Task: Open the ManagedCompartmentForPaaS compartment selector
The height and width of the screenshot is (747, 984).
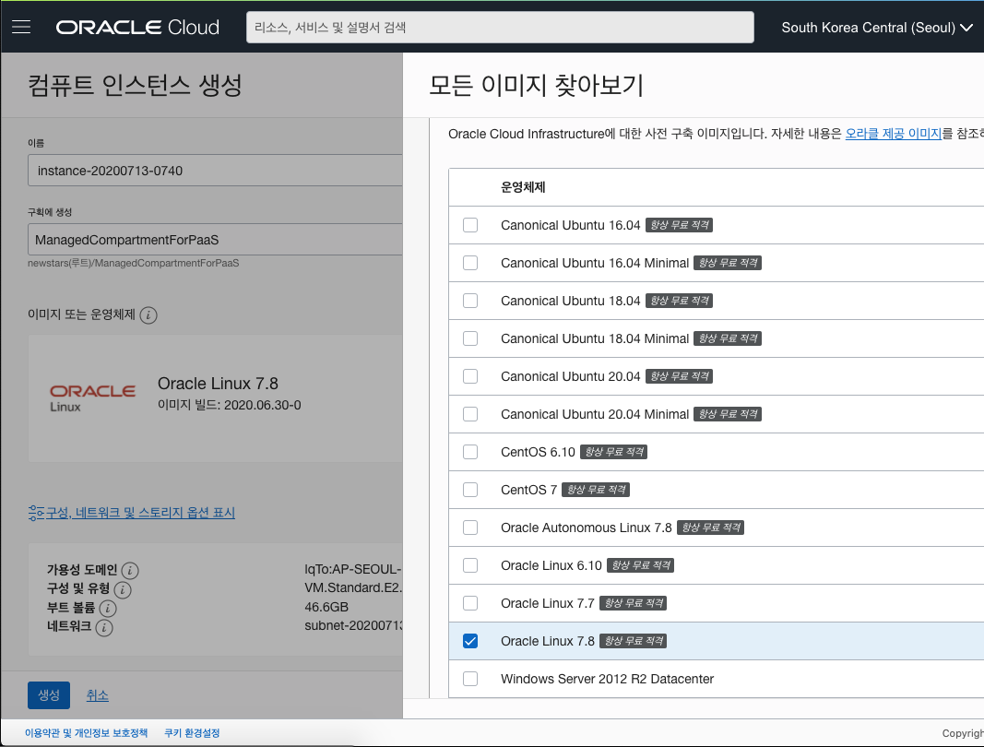Action: tap(215, 239)
